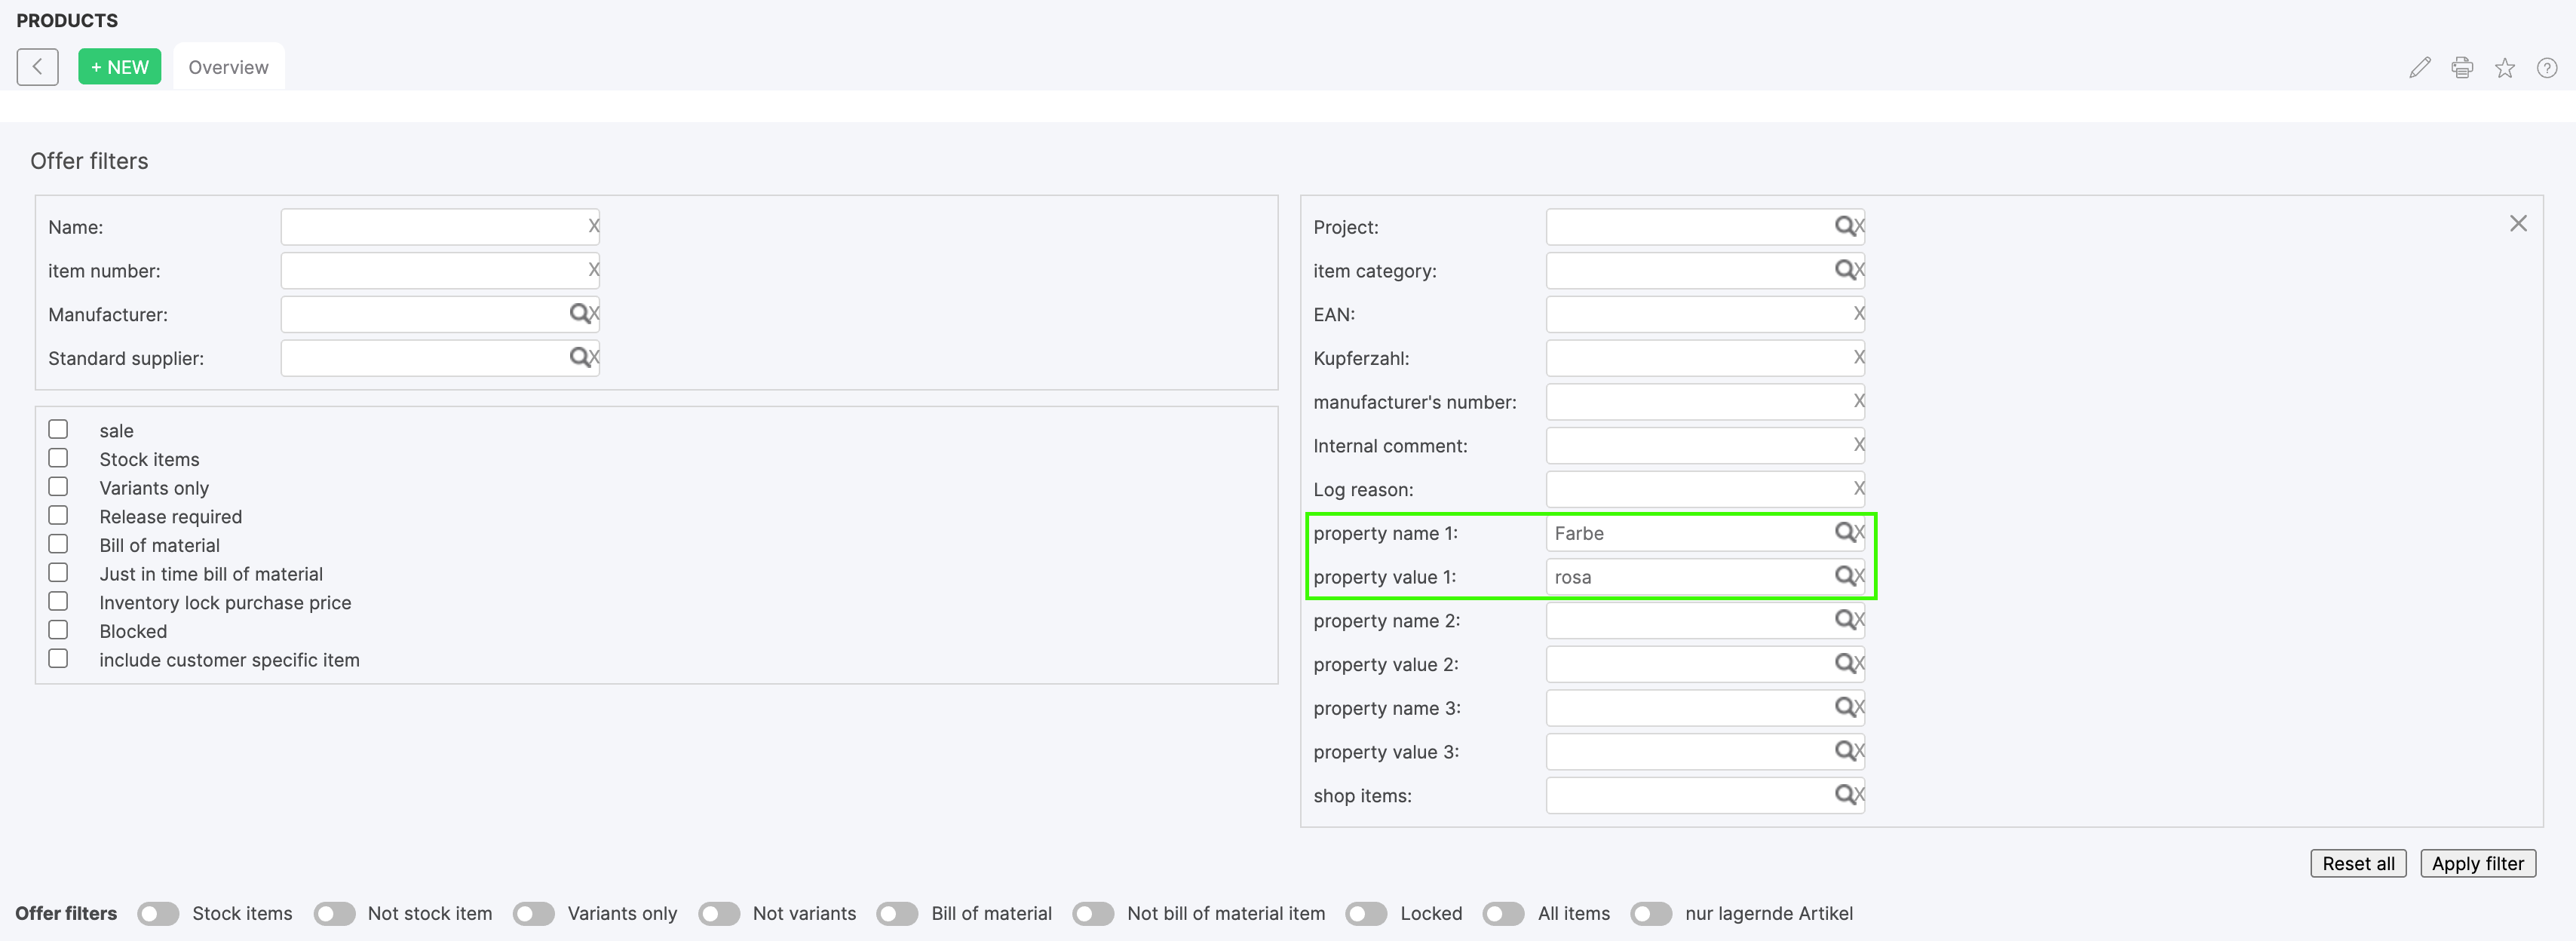
Task: Switch on Not bill of material item
Action: pyautogui.click(x=1093, y=914)
